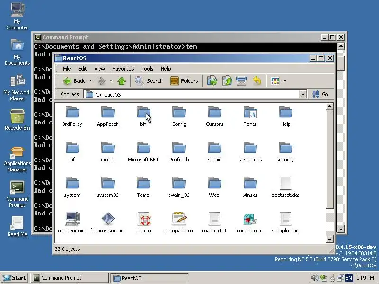Select setuplog.txt
Screen dimensions: 379x284
pos(286,223)
